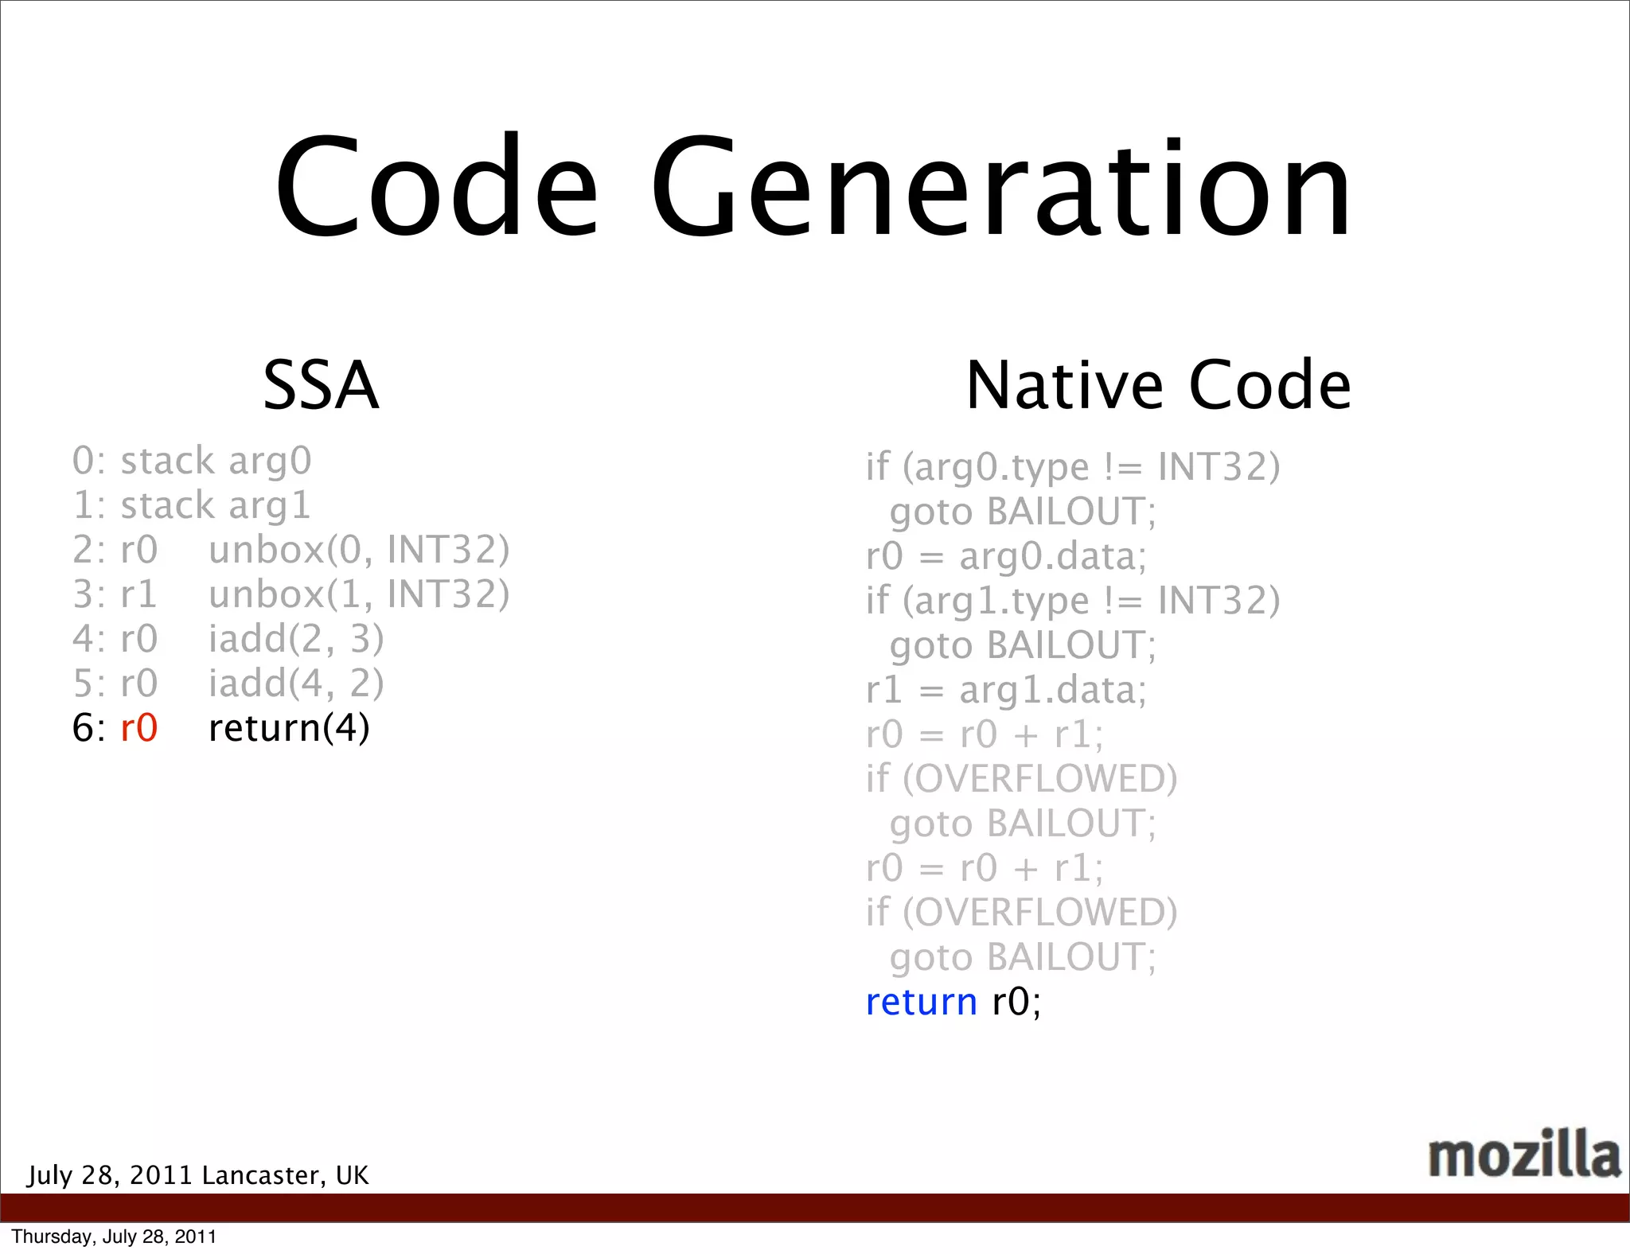The width and height of the screenshot is (1630, 1254).
Task: Click 'Thursday, July 28, 2011' date stamp
Action: click(x=114, y=1236)
